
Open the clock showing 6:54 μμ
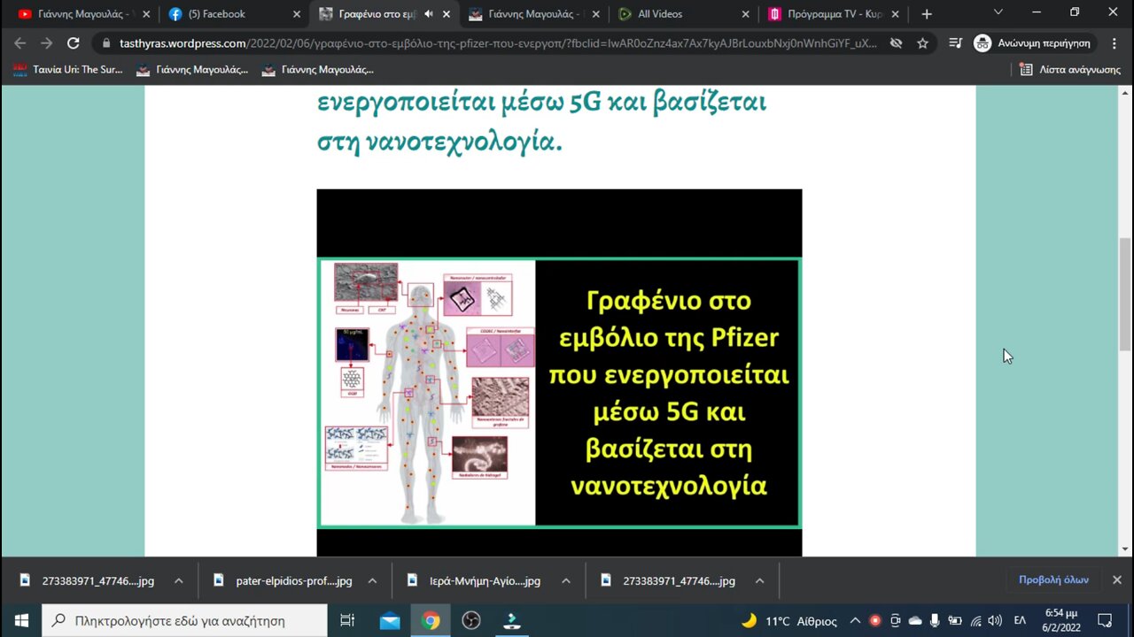click(x=1061, y=620)
